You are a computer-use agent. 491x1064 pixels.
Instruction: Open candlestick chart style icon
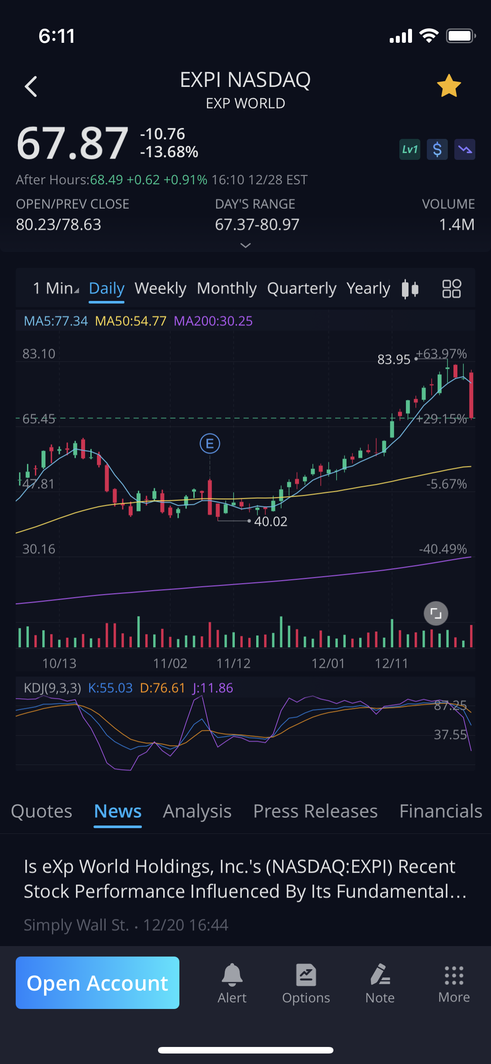(x=410, y=289)
